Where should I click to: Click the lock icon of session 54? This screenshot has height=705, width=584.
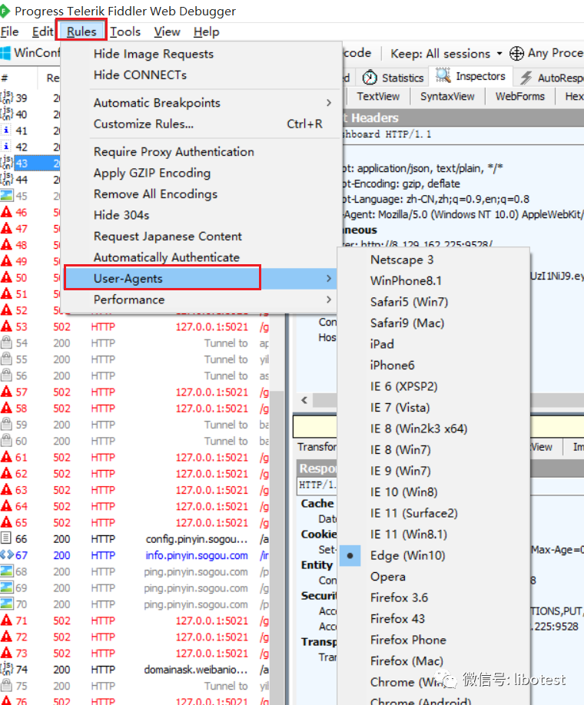tap(6, 343)
